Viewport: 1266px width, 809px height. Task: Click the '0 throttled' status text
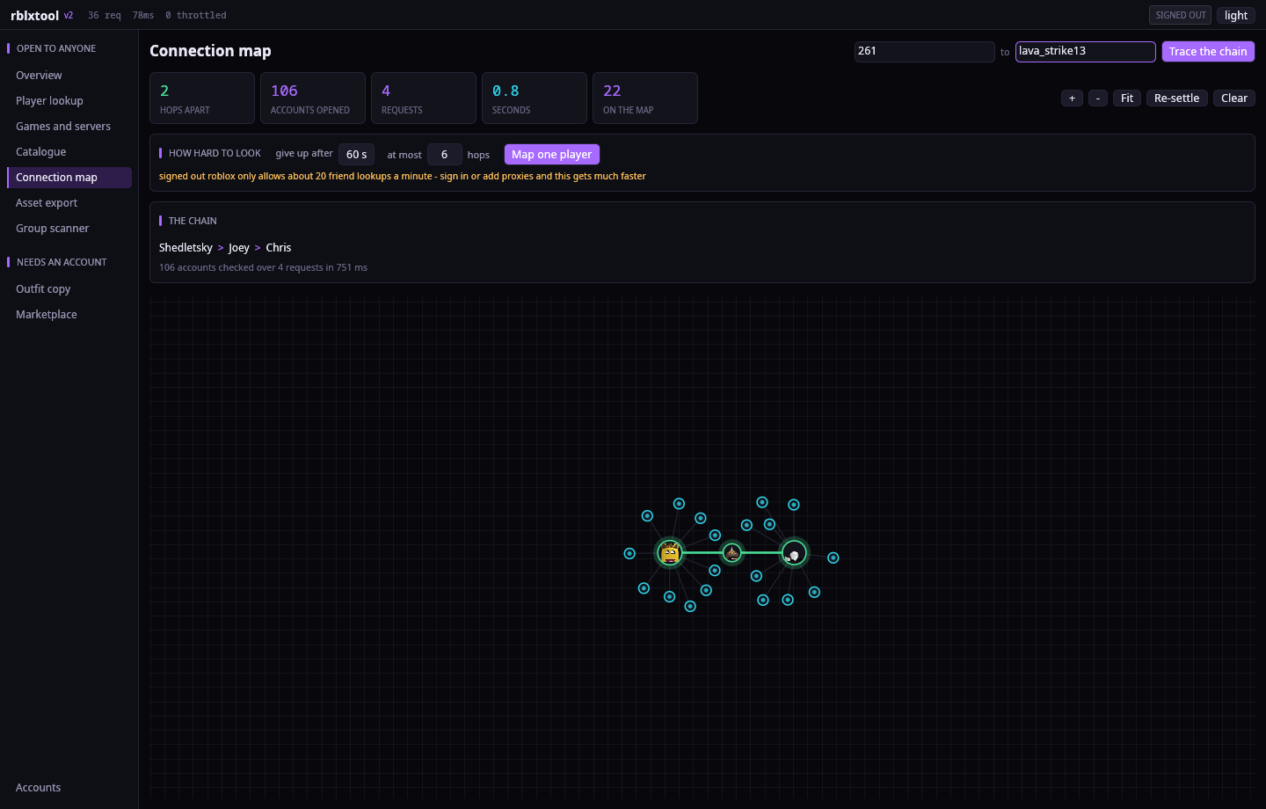click(x=196, y=16)
